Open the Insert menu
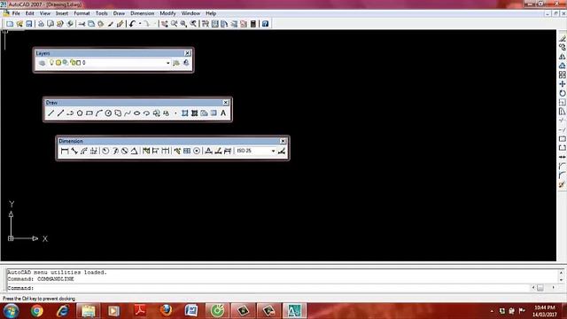The image size is (567, 319). click(62, 13)
